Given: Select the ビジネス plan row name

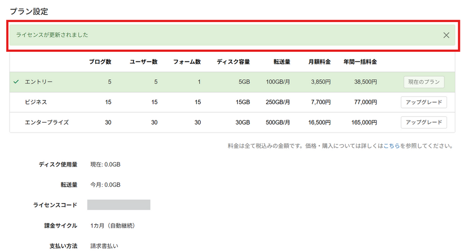Looking at the screenshot, I should pos(36,102).
